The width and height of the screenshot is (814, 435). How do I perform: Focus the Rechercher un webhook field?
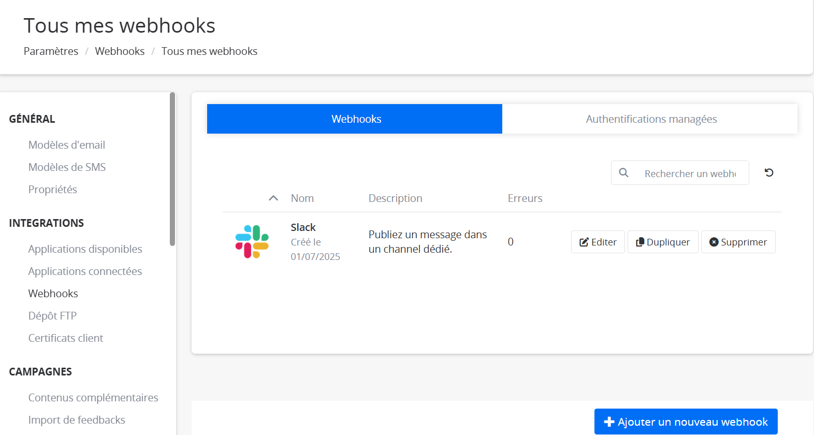[690, 173]
